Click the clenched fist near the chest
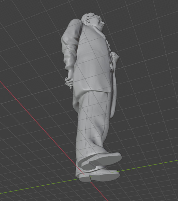This screenshot has height=201, width=178. click(115, 58)
